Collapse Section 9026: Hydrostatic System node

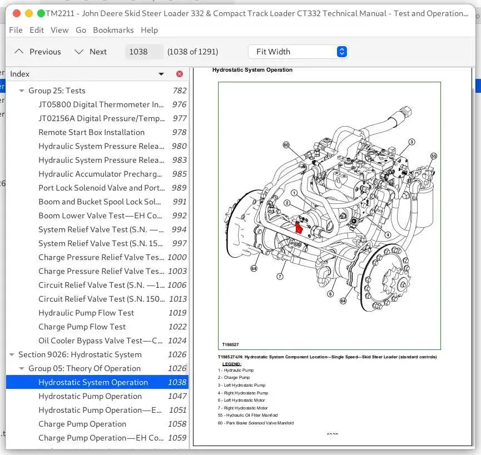click(12, 354)
